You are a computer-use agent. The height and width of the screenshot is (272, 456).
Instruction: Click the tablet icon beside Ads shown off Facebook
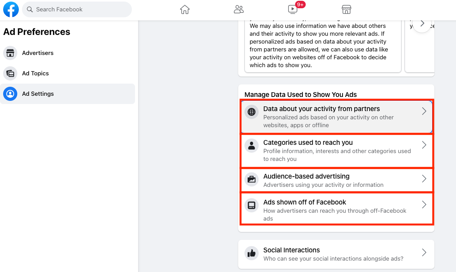point(252,205)
